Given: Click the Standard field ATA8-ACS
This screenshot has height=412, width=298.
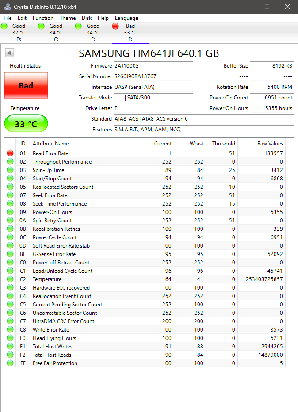Looking at the screenshot, I should coord(204,119).
